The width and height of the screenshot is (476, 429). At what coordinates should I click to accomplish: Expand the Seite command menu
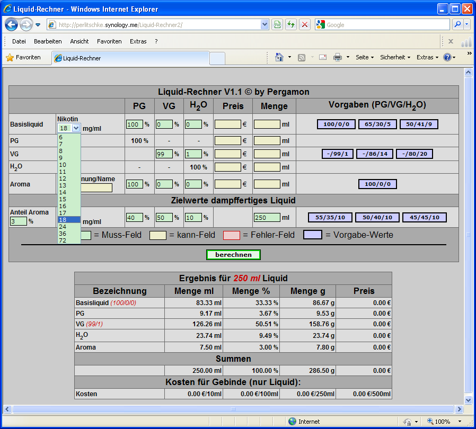[x=365, y=57]
